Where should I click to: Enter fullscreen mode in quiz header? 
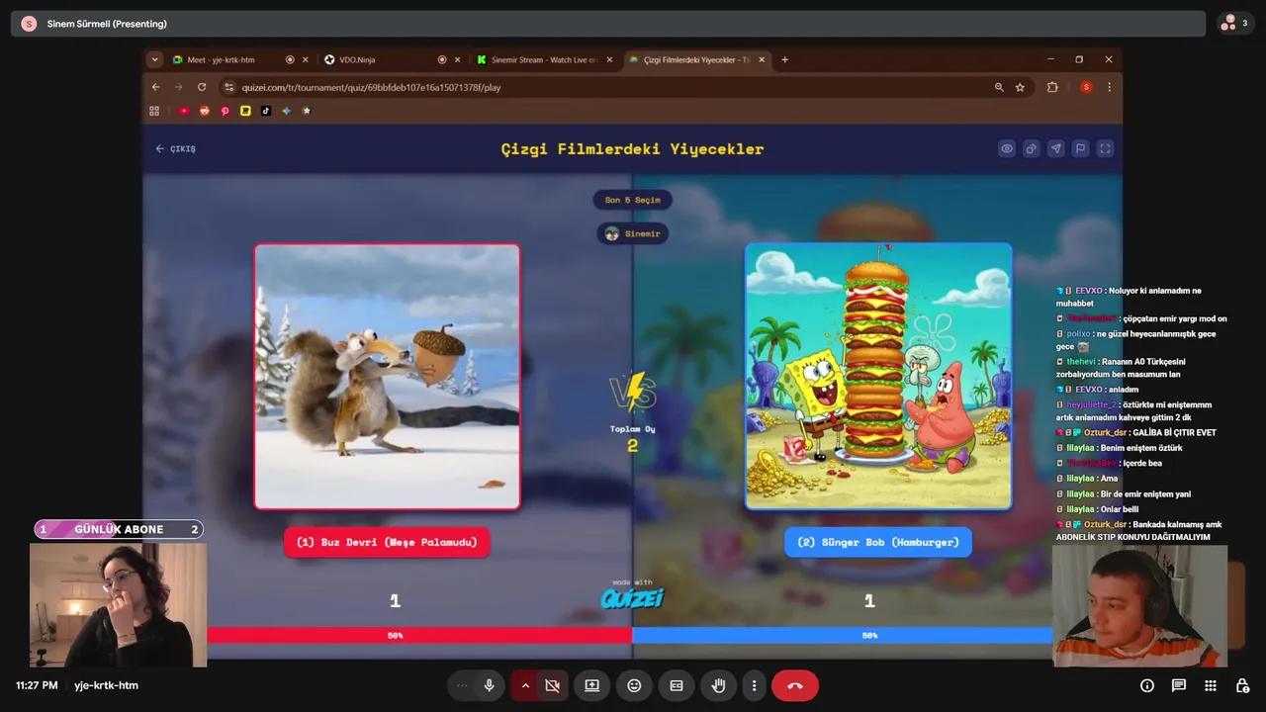pyautogui.click(x=1106, y=148)
